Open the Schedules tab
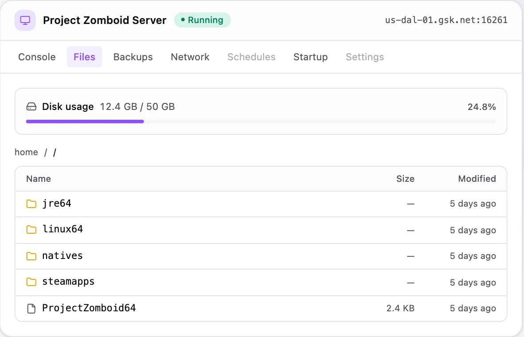 [x=252, y=57]
